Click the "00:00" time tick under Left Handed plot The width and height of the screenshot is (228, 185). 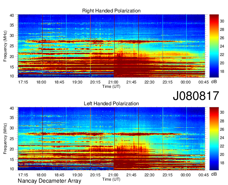[x=185, y=175]
